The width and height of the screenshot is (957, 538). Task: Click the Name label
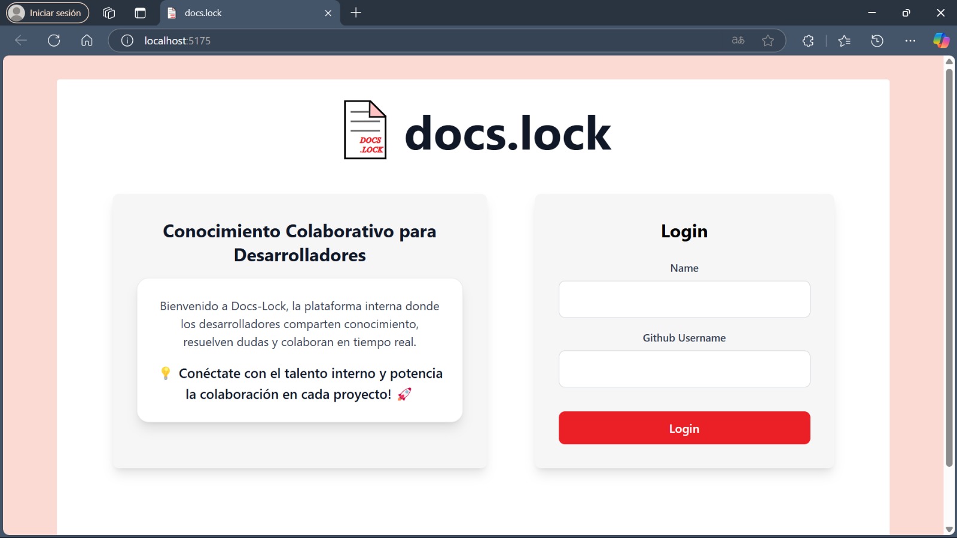(684, 268)
